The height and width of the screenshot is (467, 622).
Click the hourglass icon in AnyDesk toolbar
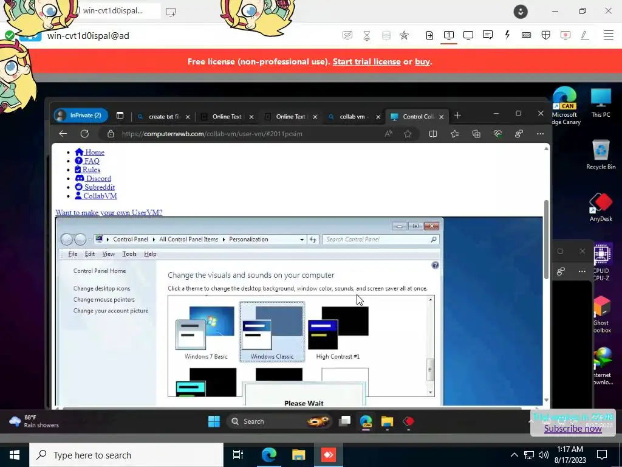click(x=367, y=35)
